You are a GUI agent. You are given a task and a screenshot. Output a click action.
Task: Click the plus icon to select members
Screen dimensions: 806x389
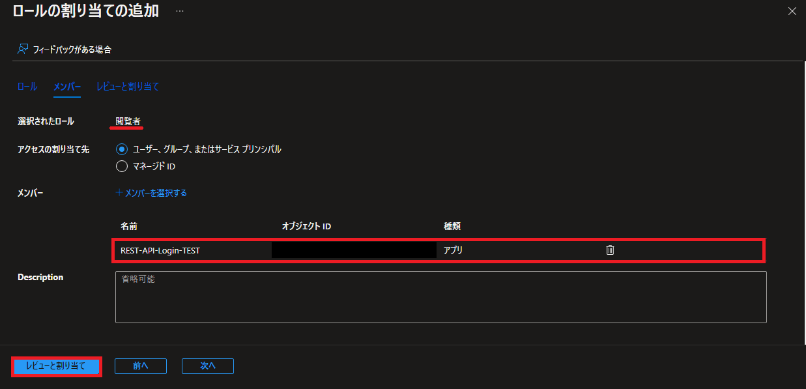(119, 193)
